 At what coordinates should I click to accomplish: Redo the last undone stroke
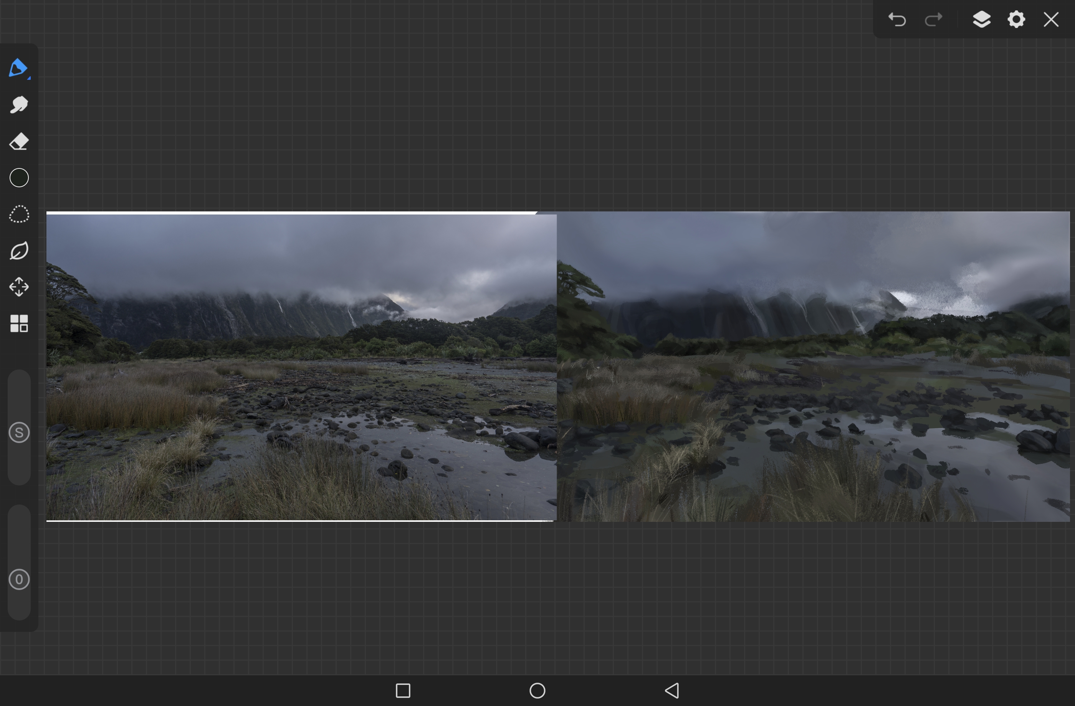[x=934, y=20]
